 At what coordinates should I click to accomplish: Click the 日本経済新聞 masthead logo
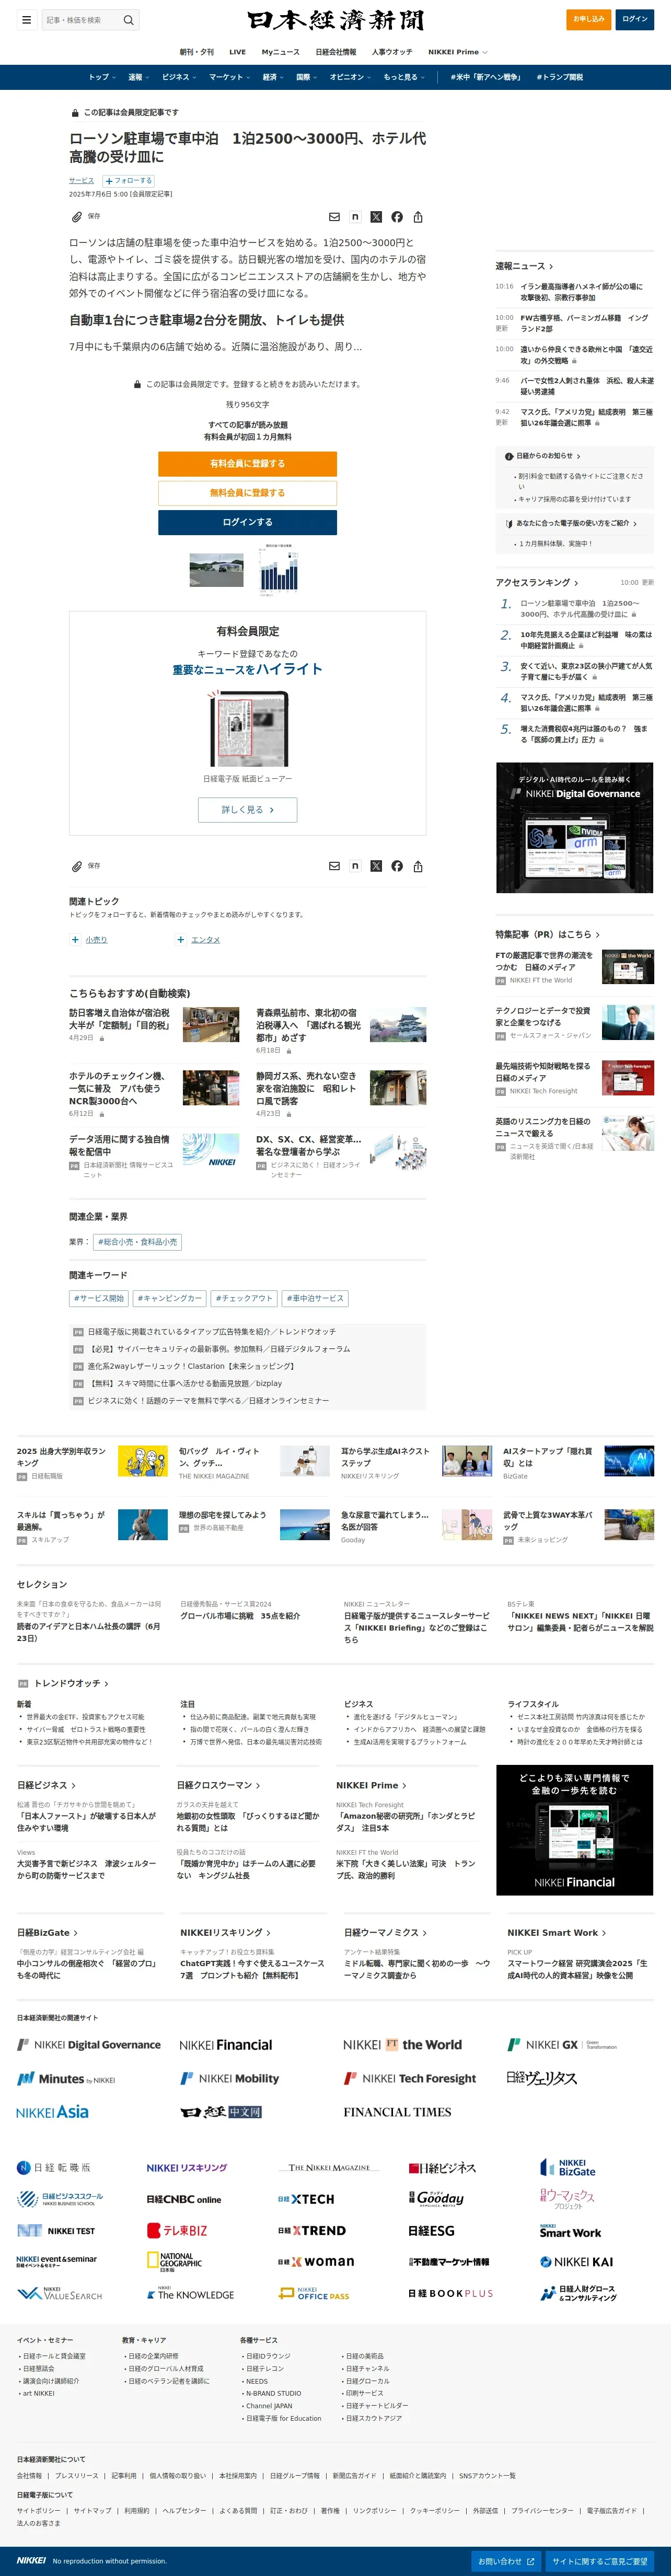point(335,19)
